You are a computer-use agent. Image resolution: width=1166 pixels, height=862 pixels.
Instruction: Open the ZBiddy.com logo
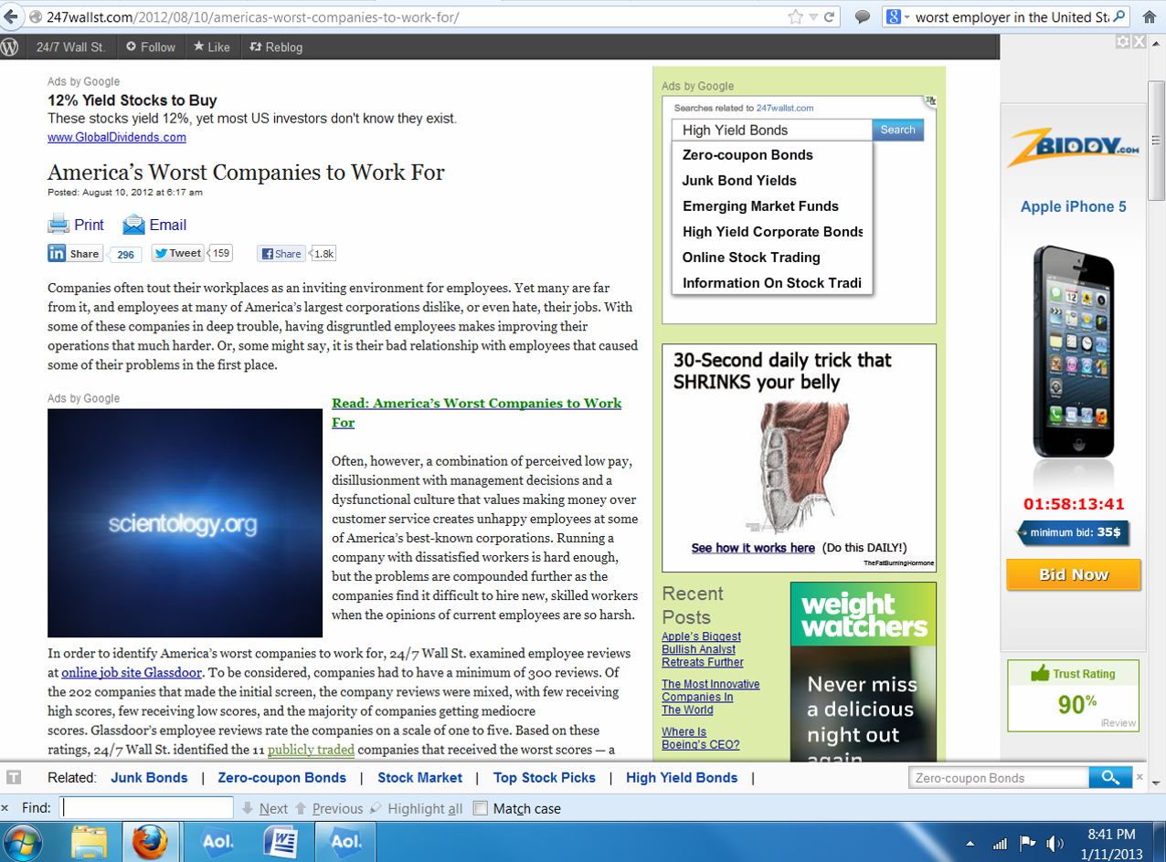(x=1074, y=148)
